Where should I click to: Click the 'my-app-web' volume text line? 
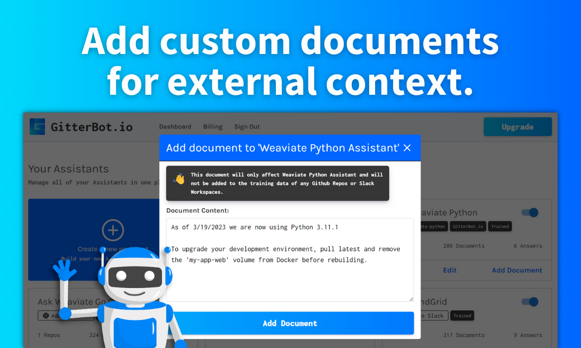pyautogui.click(x=269, y=260)
